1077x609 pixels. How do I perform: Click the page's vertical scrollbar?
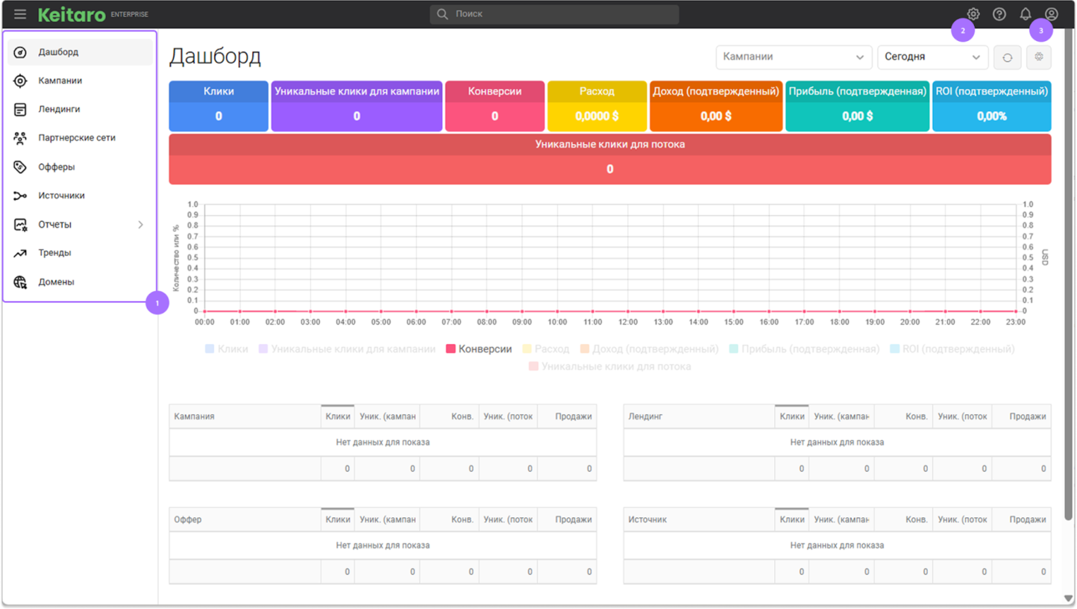1069,299
